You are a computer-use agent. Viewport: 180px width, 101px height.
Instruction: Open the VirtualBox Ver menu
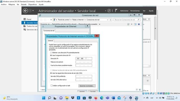coord(18,4)
